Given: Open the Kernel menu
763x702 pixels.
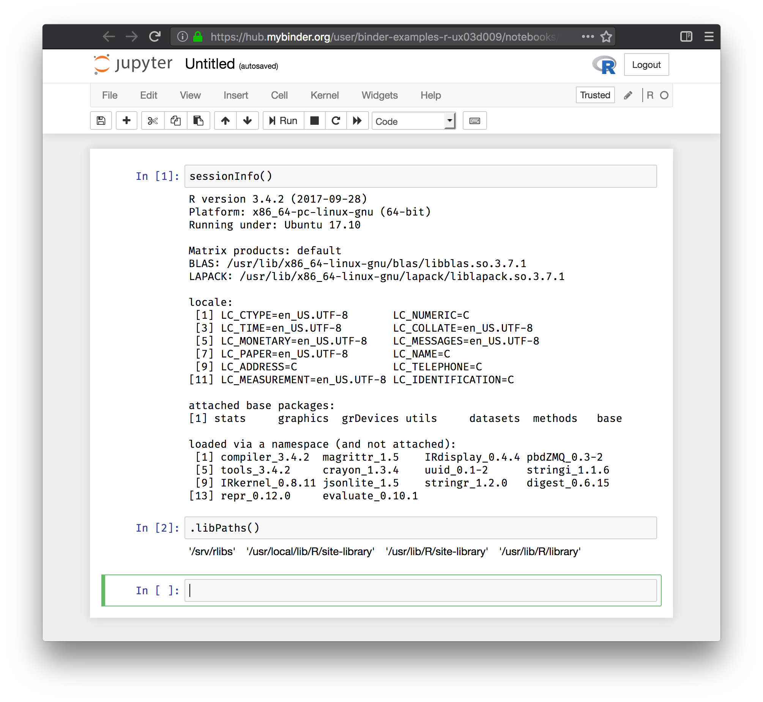Looking at the screenshot, I should [325, 95].
